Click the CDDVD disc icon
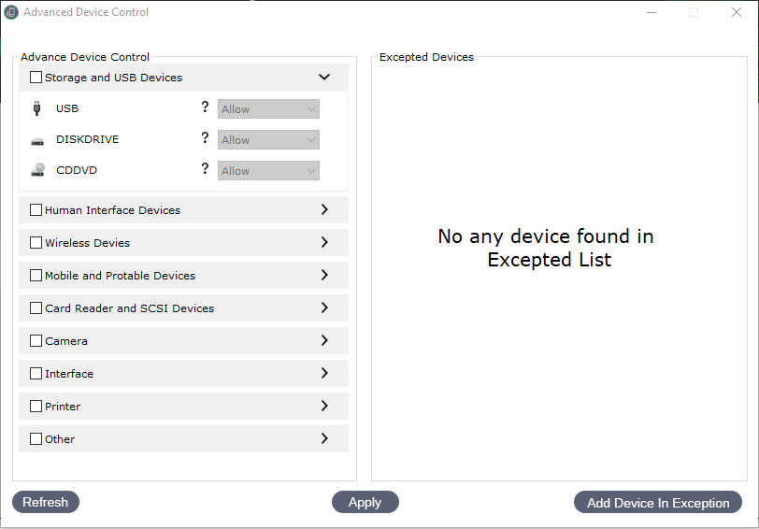 point(37,170)
